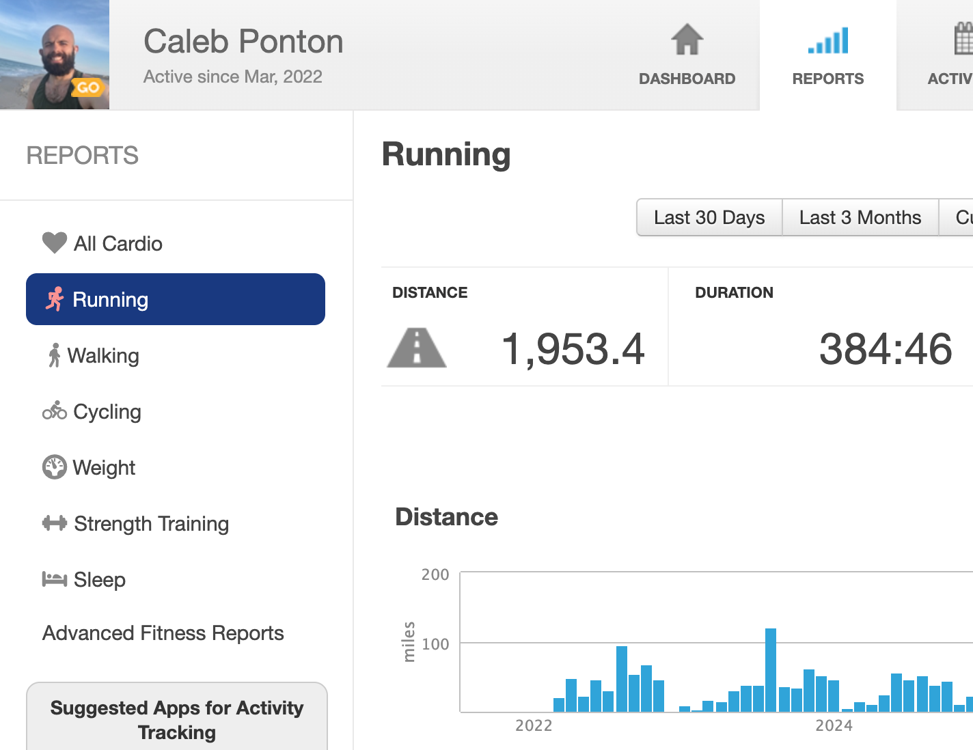Viewport: 973px width, 750px height.
Task: Select the Running report item
Action: [176, 299]
